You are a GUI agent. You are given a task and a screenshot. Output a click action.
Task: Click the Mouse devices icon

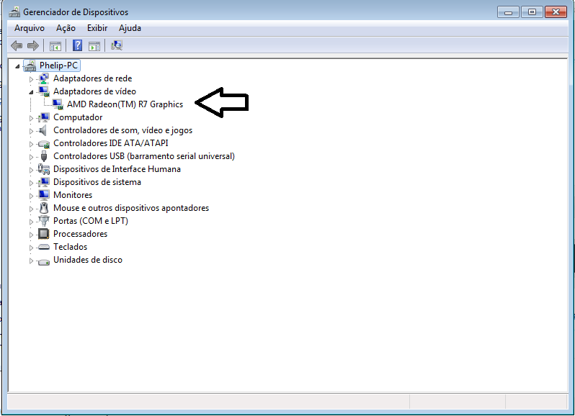pos(44,208)
